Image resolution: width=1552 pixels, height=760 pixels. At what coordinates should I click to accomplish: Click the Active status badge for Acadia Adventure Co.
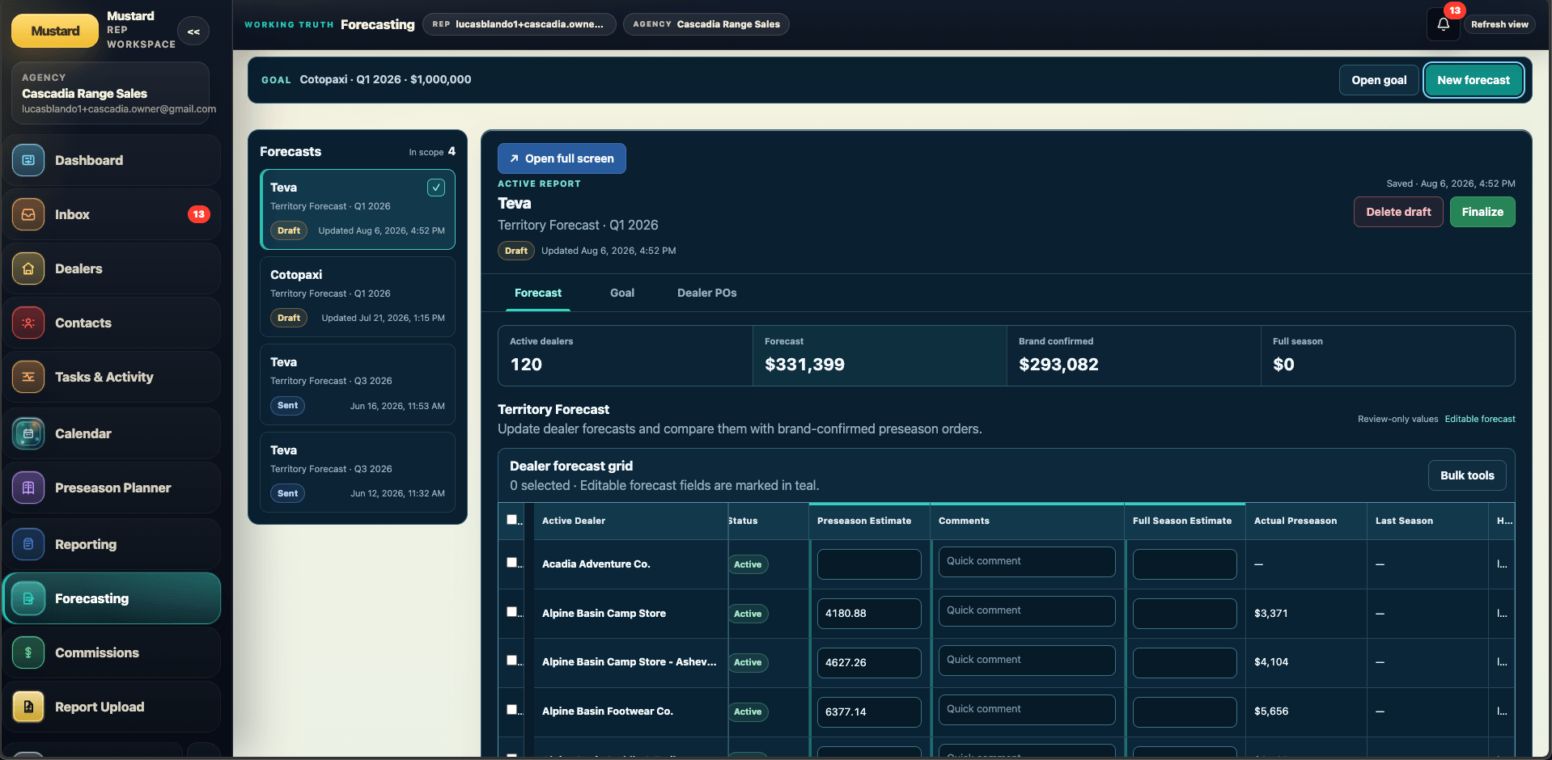point(748,564)
